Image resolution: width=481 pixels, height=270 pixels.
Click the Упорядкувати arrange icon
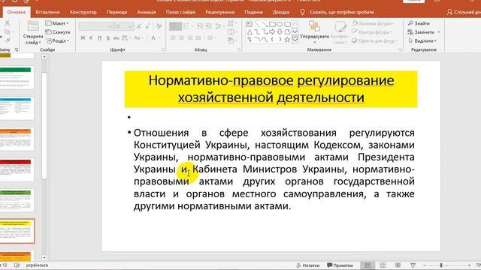314,26
